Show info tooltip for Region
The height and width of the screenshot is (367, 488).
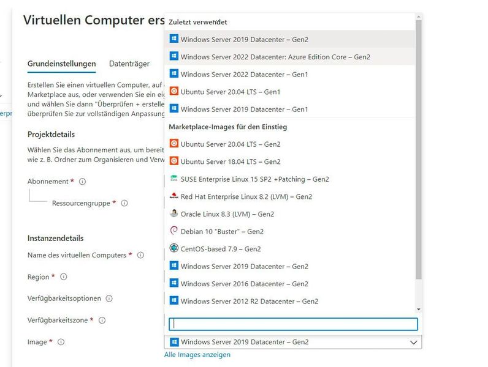click(64, 276)
